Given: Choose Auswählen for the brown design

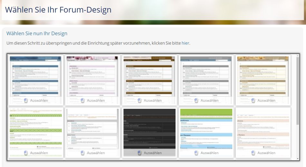Looking at the screenshot, I should pyautogui.click(x=153, y=100).
